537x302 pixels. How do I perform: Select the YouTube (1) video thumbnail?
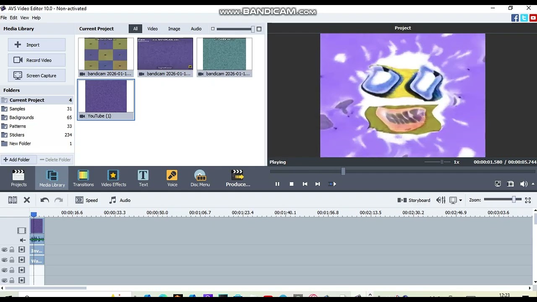pos(106,100)
